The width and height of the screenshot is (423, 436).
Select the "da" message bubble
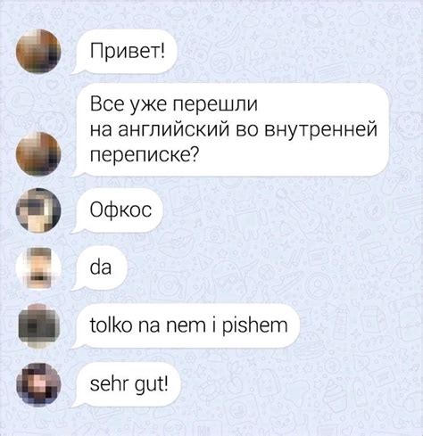pyautogui.click(x=100, y=267)
